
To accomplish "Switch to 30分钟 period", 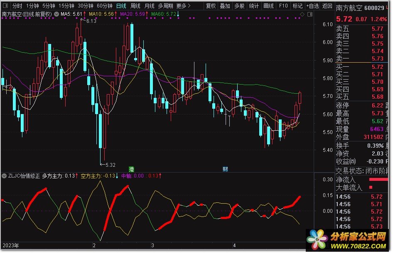I will 85,6.
